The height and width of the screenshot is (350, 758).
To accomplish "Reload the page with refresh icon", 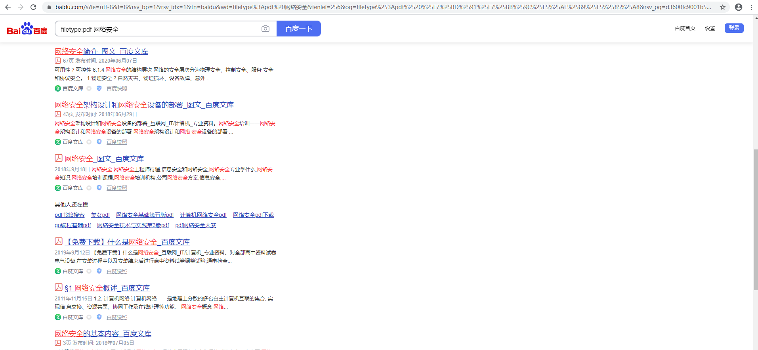I will [33, 7].
